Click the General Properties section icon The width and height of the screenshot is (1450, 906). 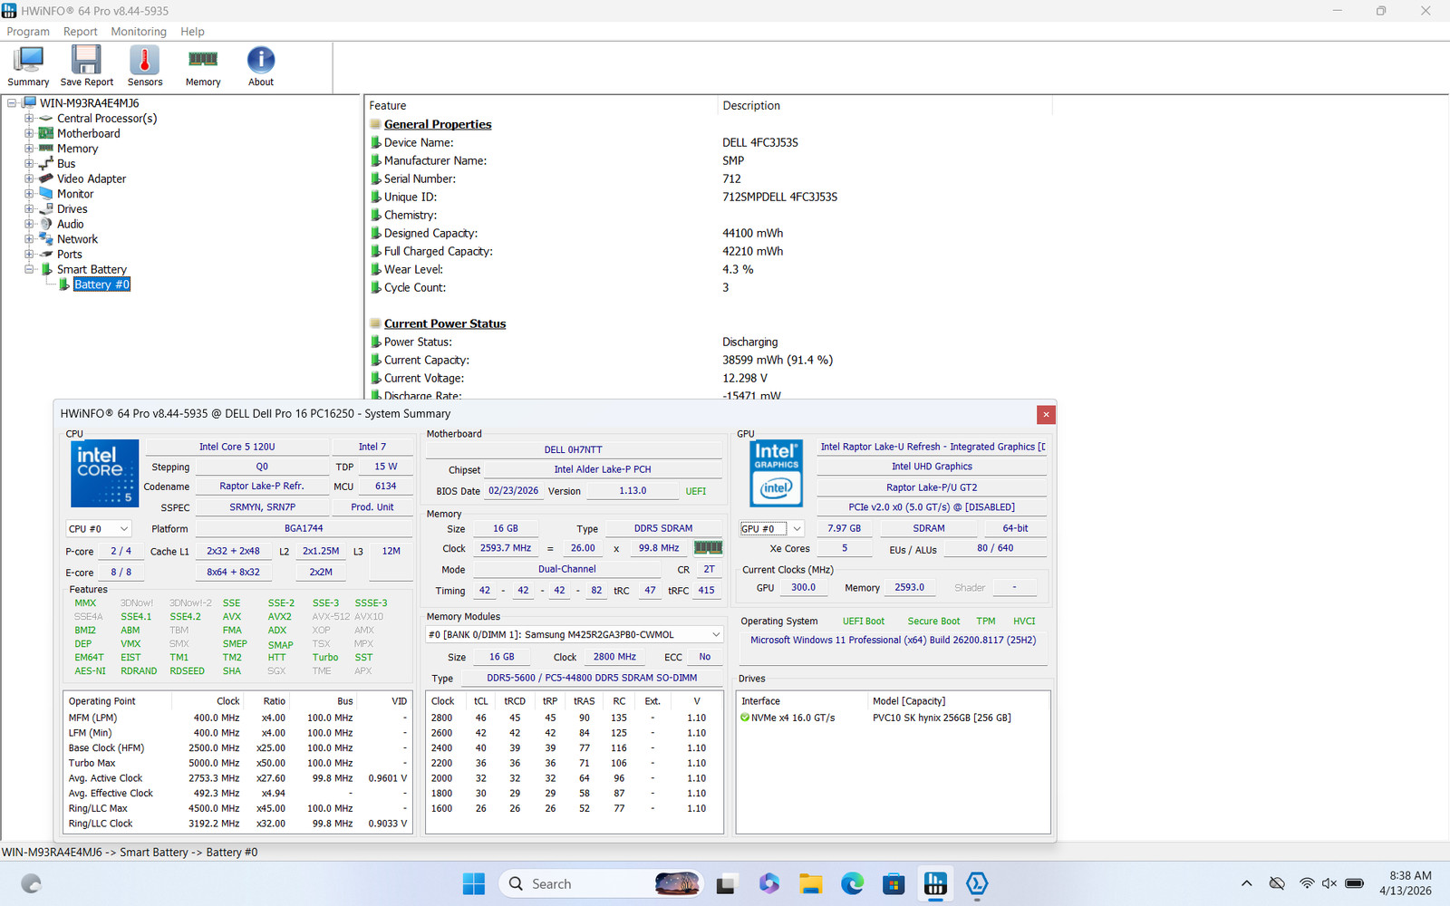click(x=375, y=124)
